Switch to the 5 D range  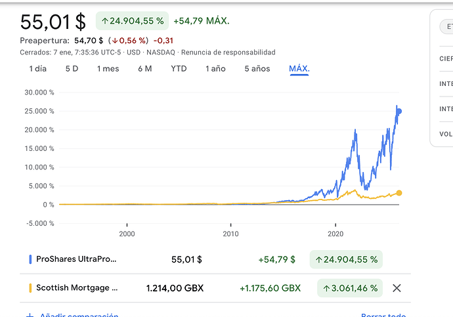pos(72,69)
